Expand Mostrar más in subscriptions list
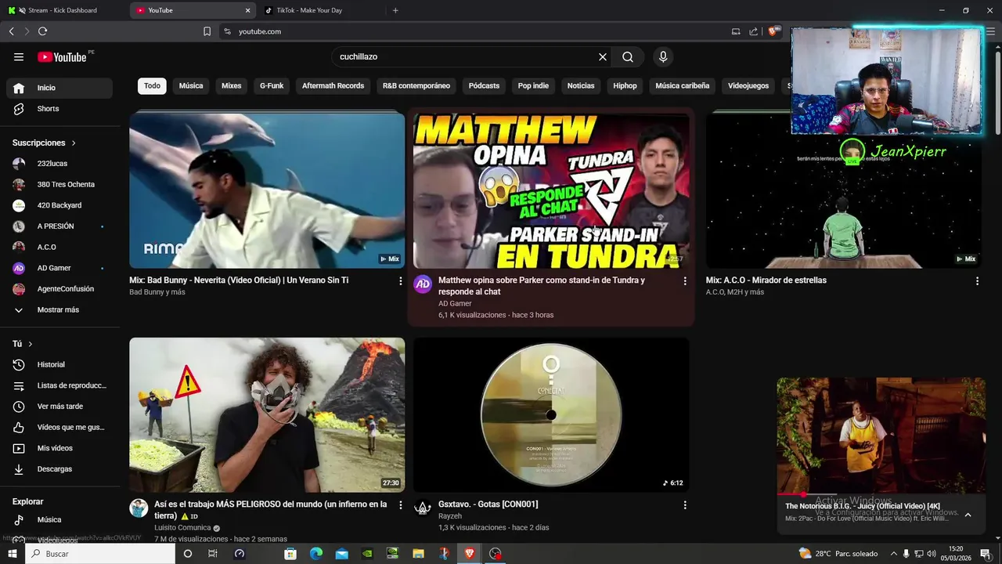Screen dimensions: 1002x564 [x=59, y=309]
